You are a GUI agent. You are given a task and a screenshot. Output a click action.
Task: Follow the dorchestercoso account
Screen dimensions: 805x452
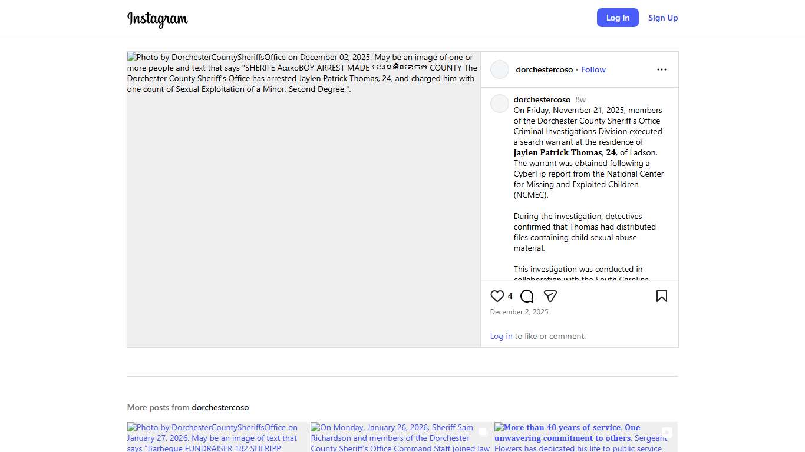point(593,69)
